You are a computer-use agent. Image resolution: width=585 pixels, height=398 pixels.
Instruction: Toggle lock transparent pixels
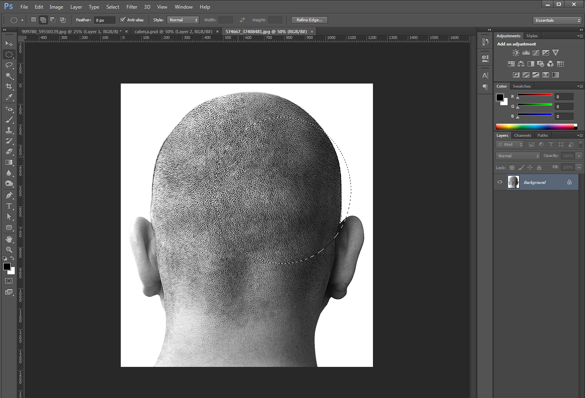coord(512,167)
